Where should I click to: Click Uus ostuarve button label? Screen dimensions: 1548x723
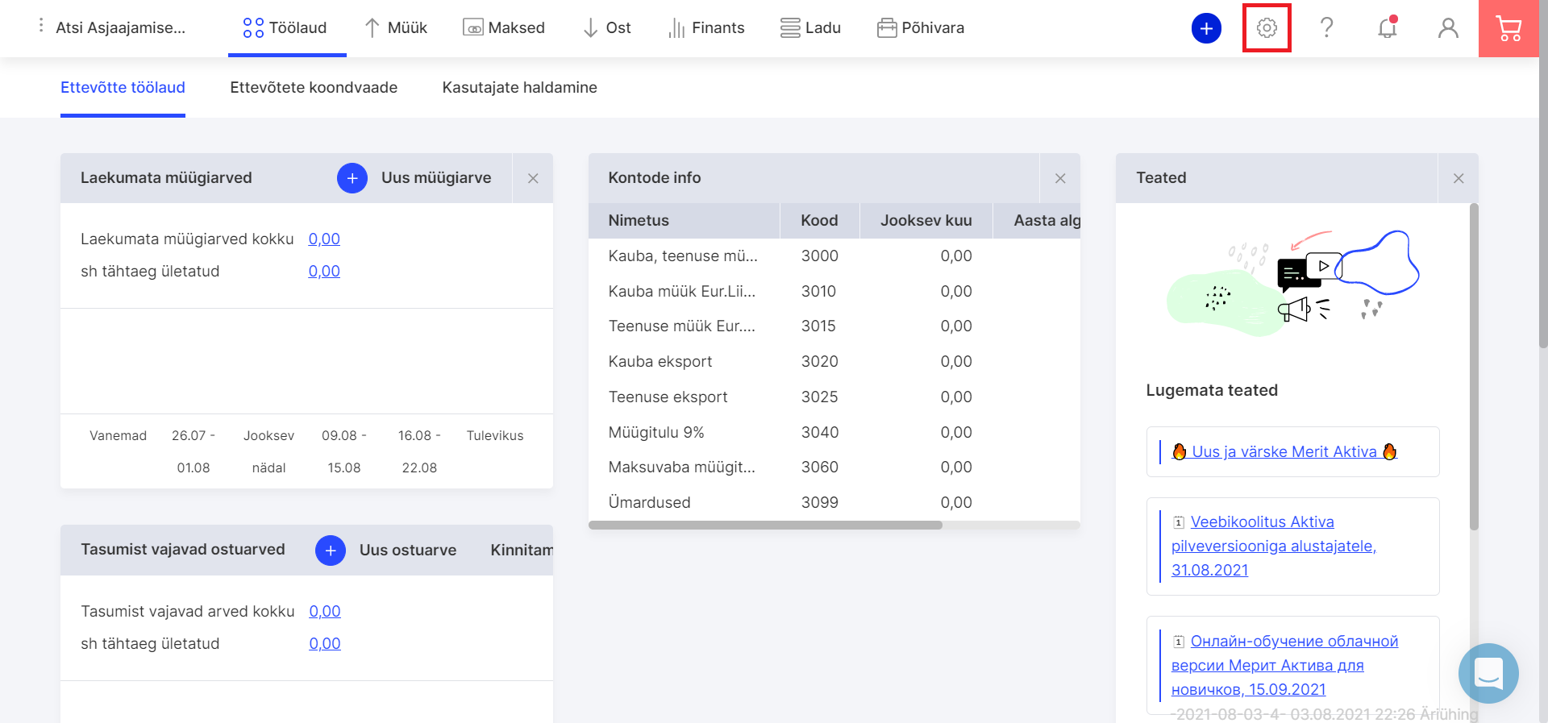[x=408, y=550]
